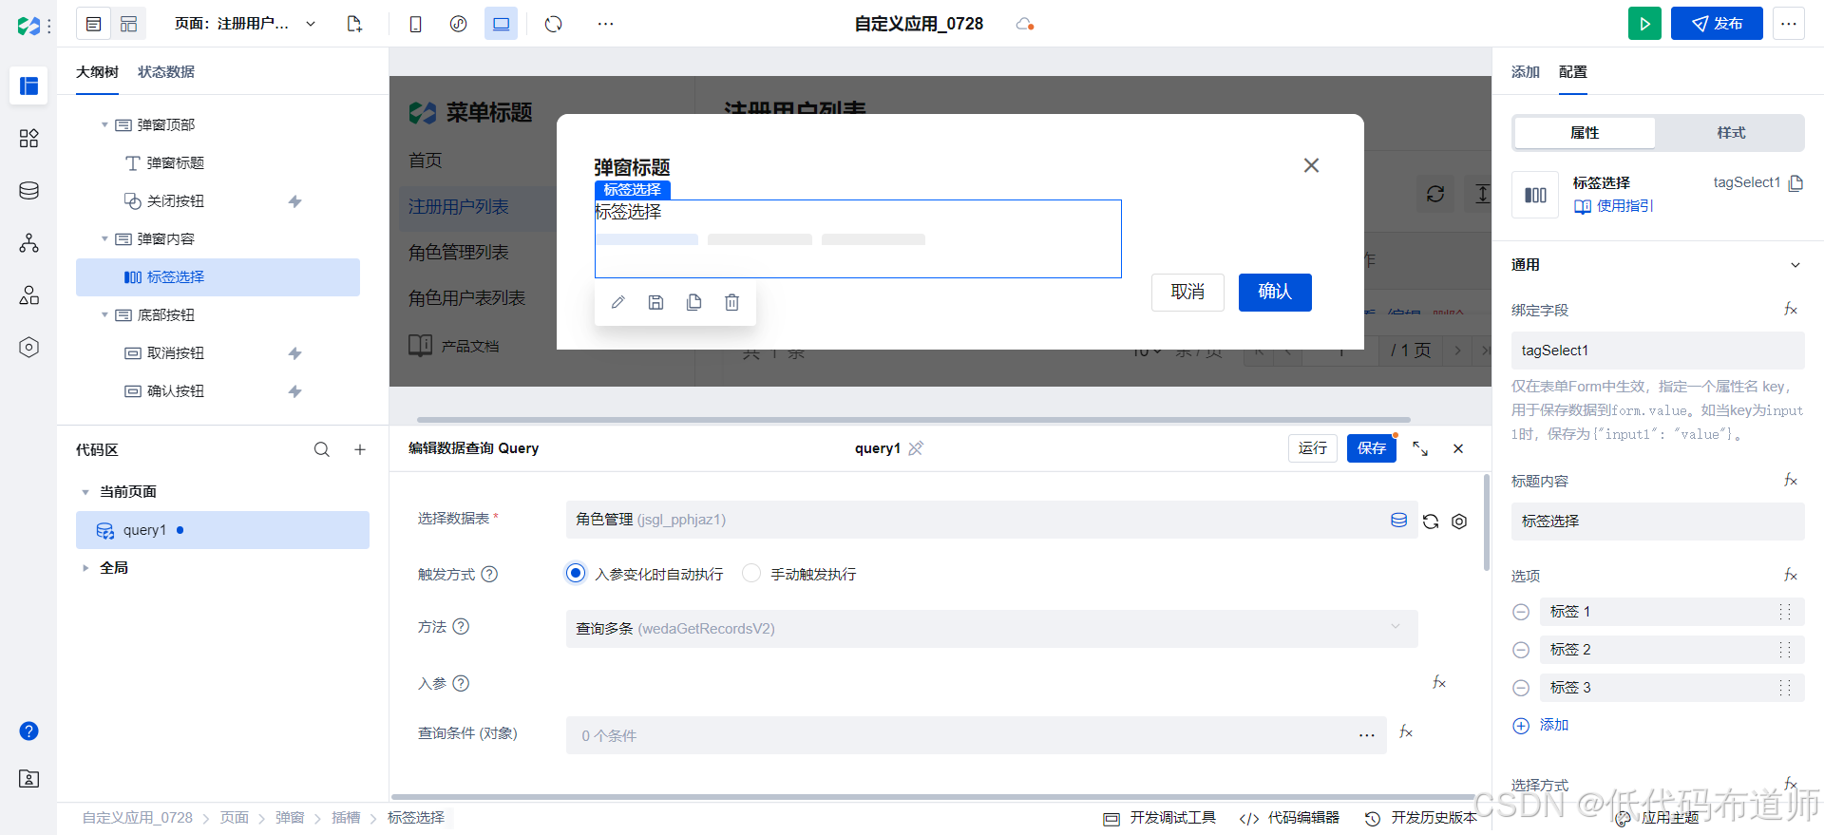Viewport: 1824px width, 835px height.
Task: Click fx icon beside 查询条件
Action: [1407, 732]
